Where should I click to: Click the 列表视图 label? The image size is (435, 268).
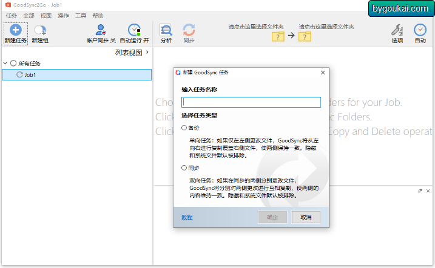(129, 53)
